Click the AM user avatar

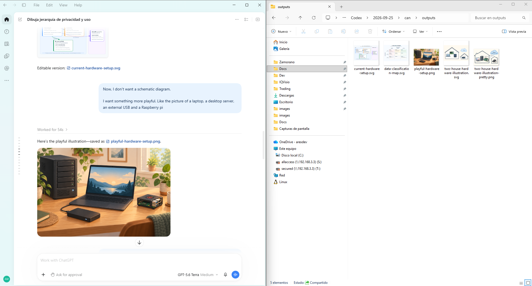pos(7,279)
